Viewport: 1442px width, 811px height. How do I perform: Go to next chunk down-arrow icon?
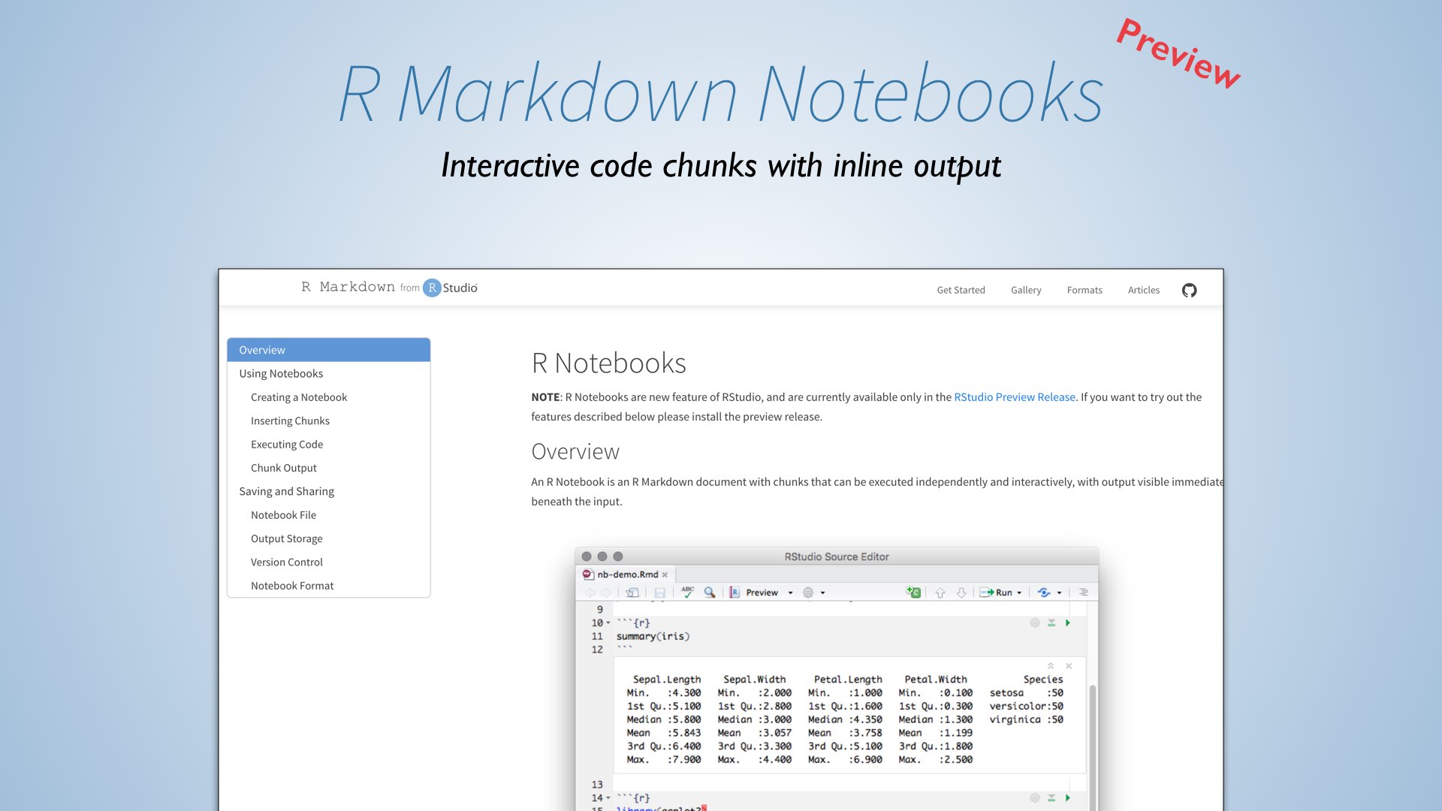pyautogui.click(x=961, y=592)
